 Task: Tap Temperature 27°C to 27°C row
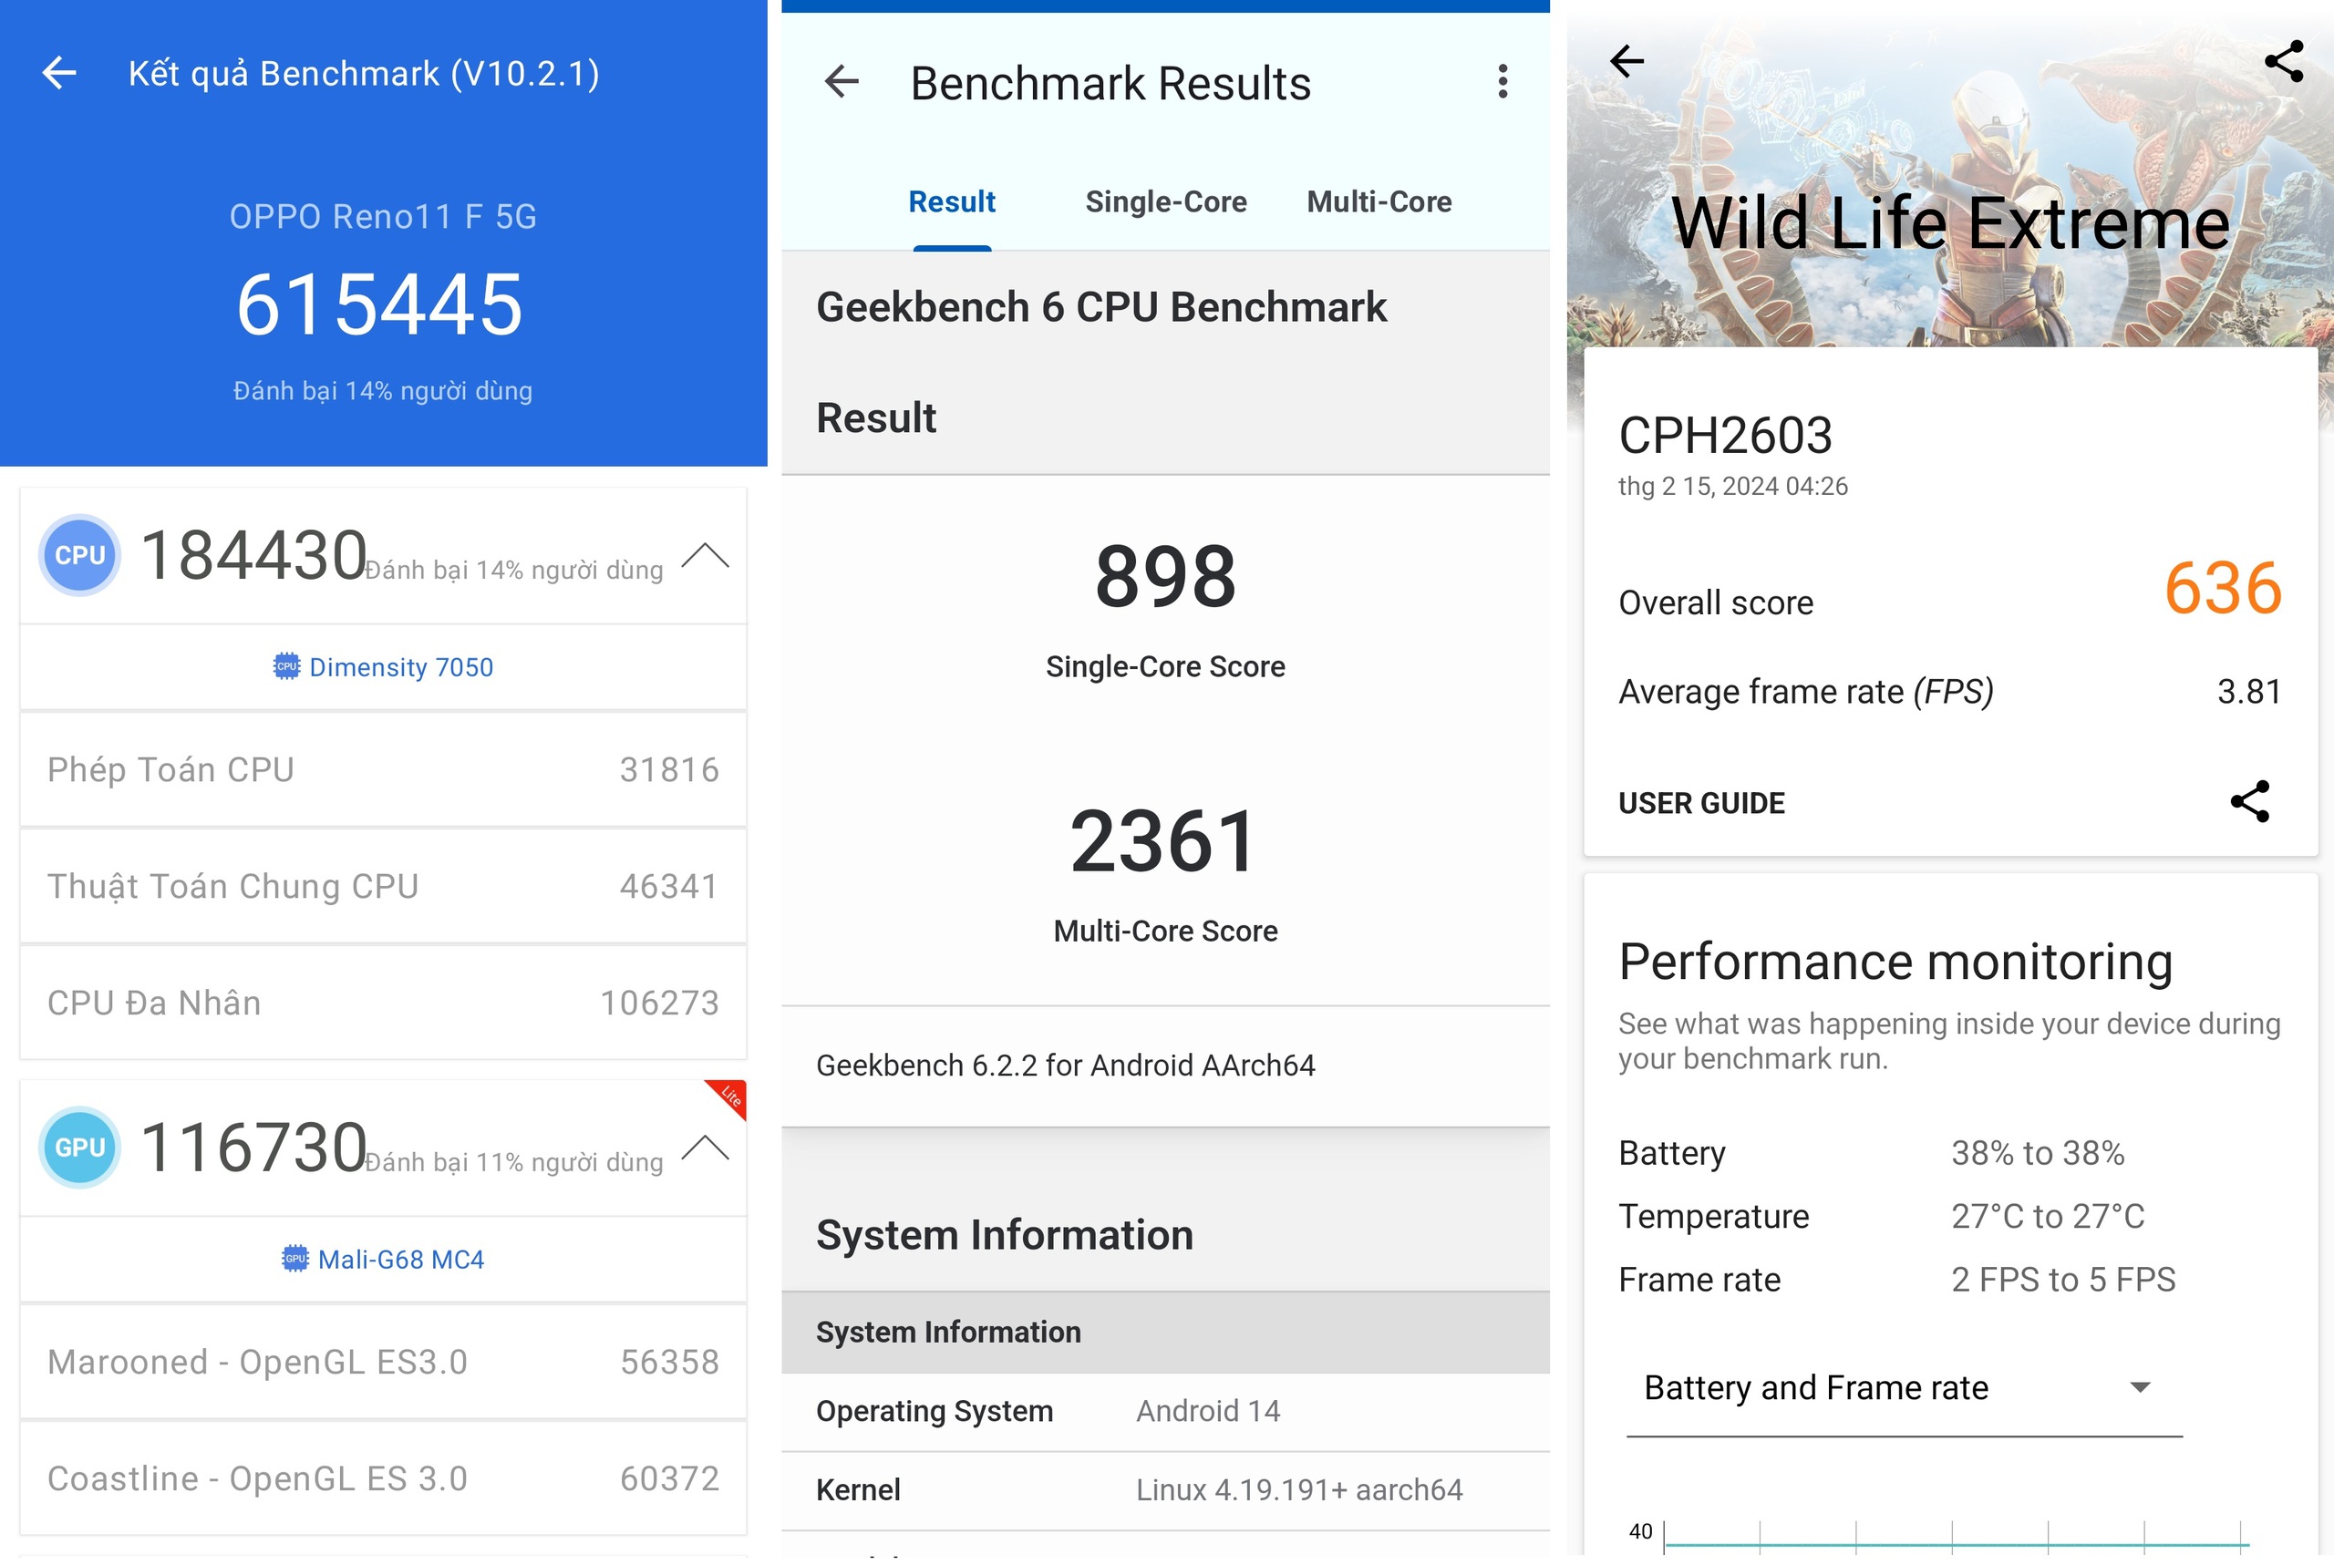point(1949,1218)
